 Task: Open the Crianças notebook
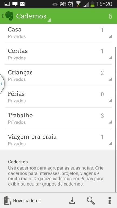tap(58, 75)
